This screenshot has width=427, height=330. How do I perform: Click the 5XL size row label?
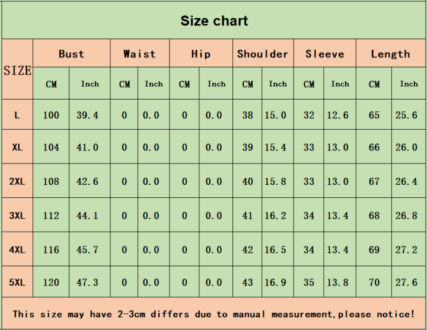click(17, 282)
